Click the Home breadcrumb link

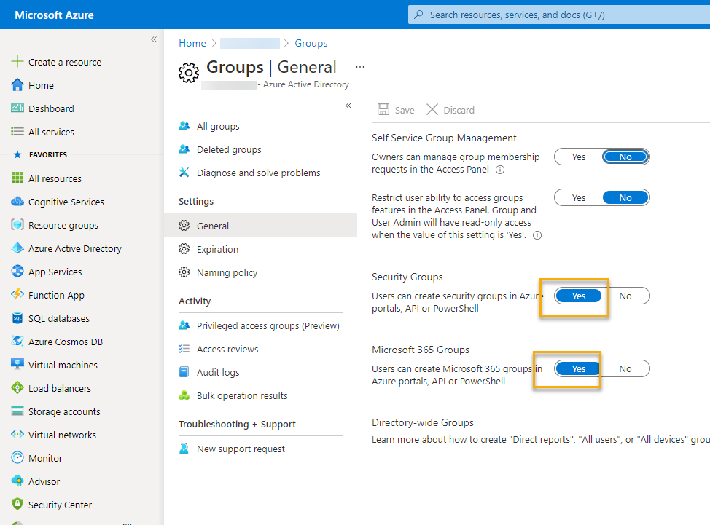[x=192, y=43]
